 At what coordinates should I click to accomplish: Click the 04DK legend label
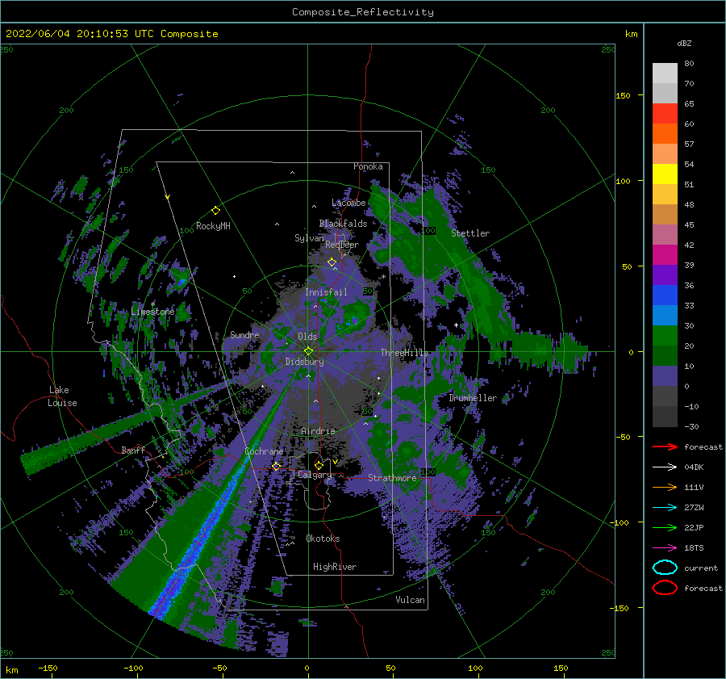[x=694, y=467]
